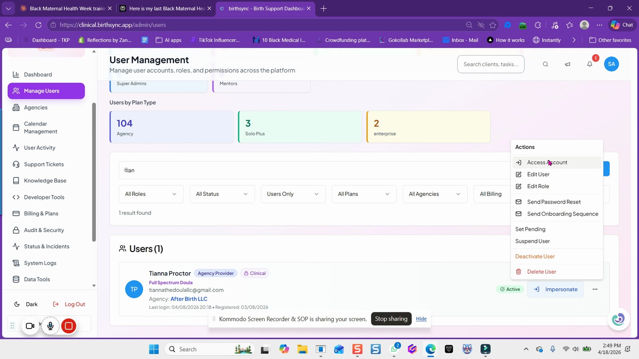Expand the All Roles dropdown

point(151,194)
